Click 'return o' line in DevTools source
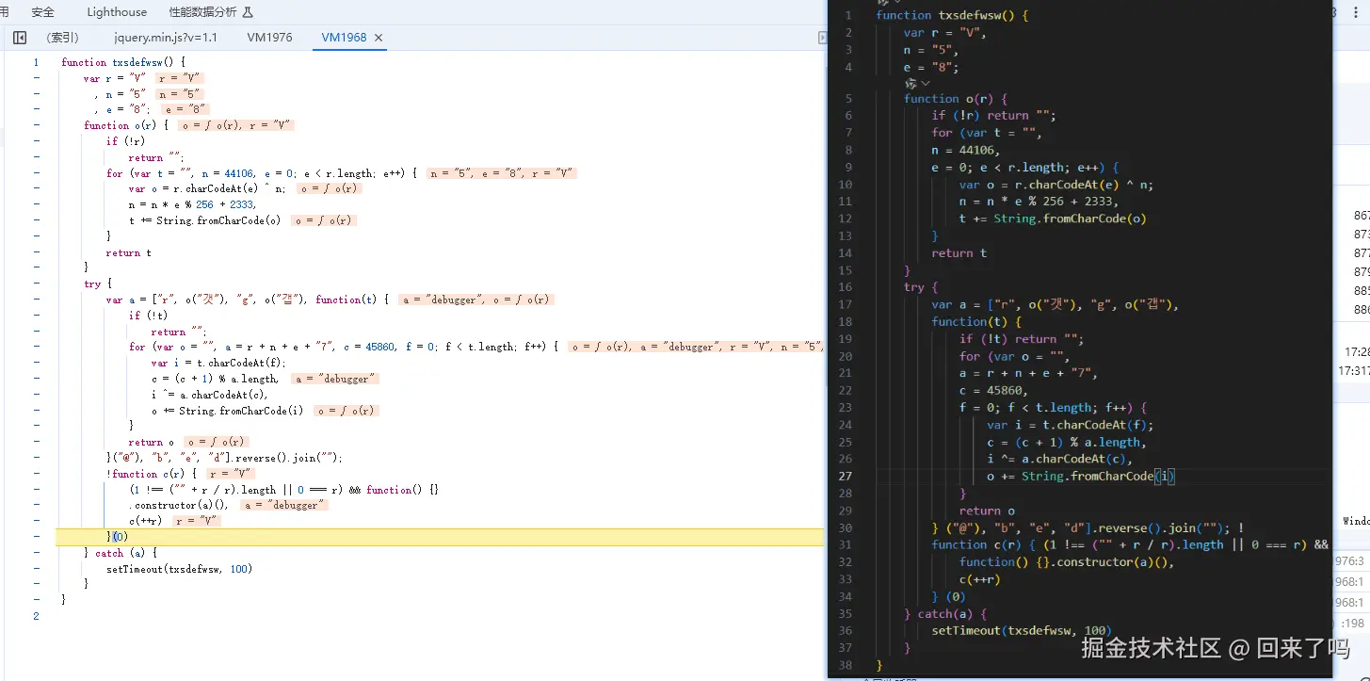 tap(152, 442)
